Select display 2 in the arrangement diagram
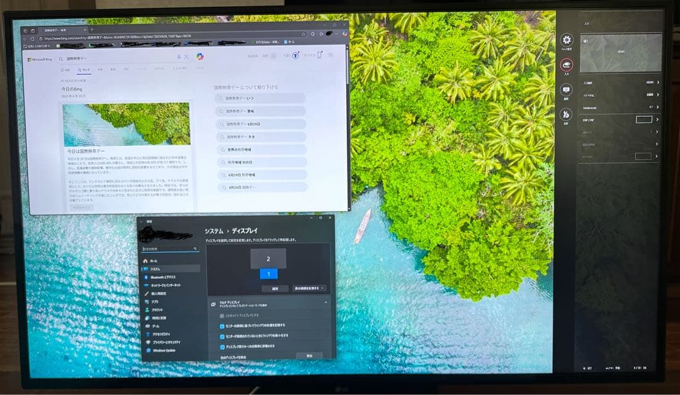The image size is (680, 395). tap(268, 259)
